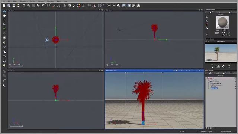Click the Redo arrow icon

pos(49,6)
